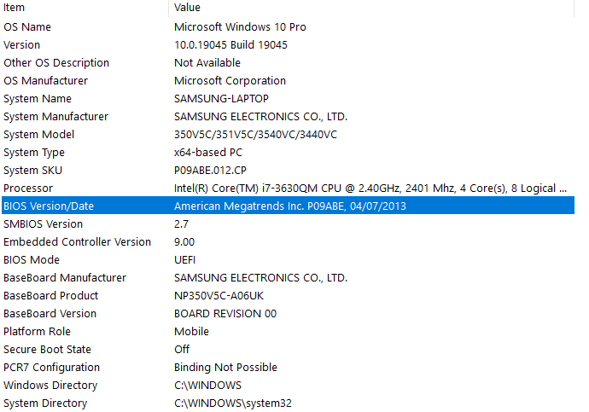Image resolution: width=589 pixels, height=412 pixels.
Task: Select the System Manufacturer row label
Action: (x=56, y=117)
